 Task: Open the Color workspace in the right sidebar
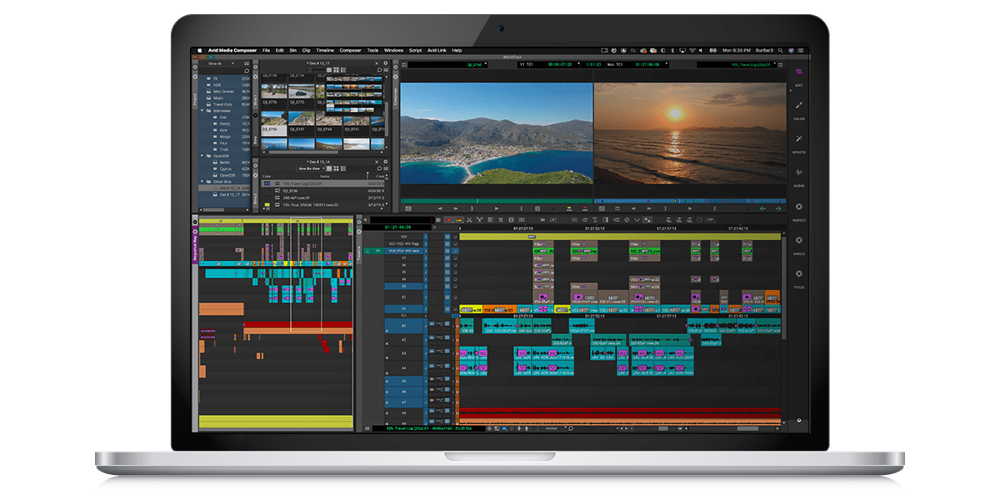point(798,104)
